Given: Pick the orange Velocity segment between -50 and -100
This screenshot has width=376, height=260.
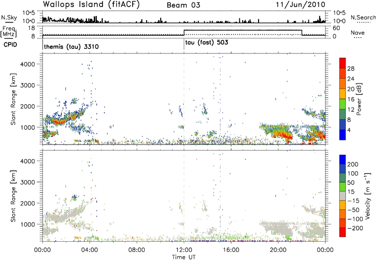Looking at the screenshot, I should 343,214.
